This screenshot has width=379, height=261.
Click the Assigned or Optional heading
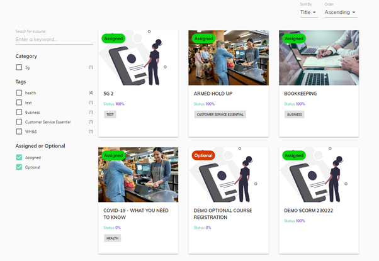(x=40, y=146)
